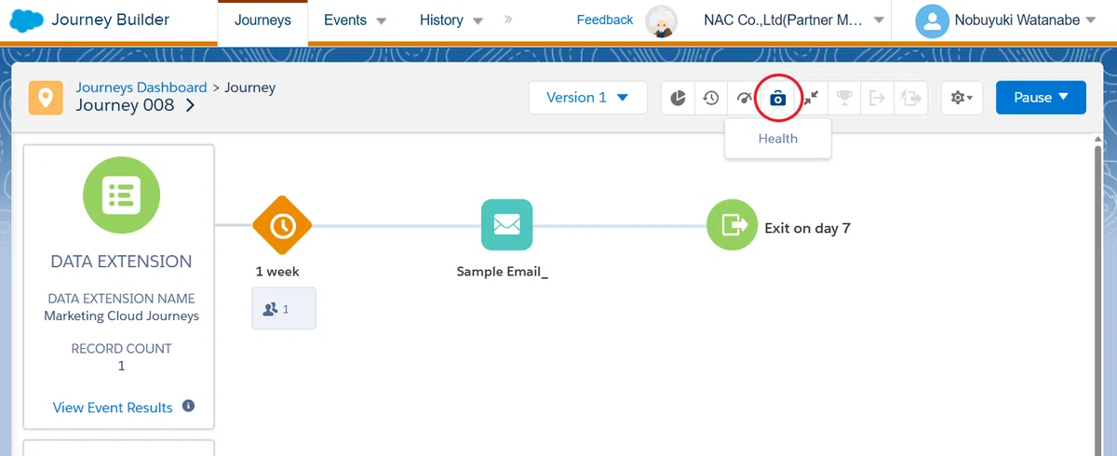The width and height of the screenshot is (1117, 456).
Task: Click the info icon beside View Event Results
Action: [x=188, y=407]
